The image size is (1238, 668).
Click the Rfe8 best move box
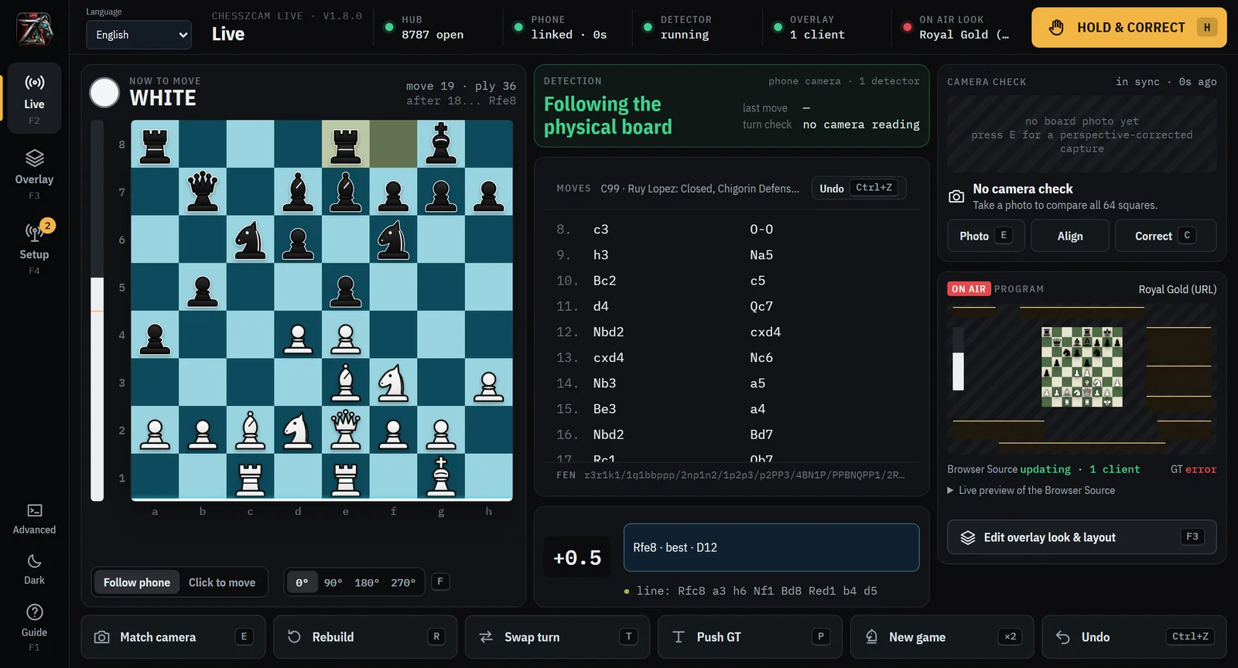(771, 547)
